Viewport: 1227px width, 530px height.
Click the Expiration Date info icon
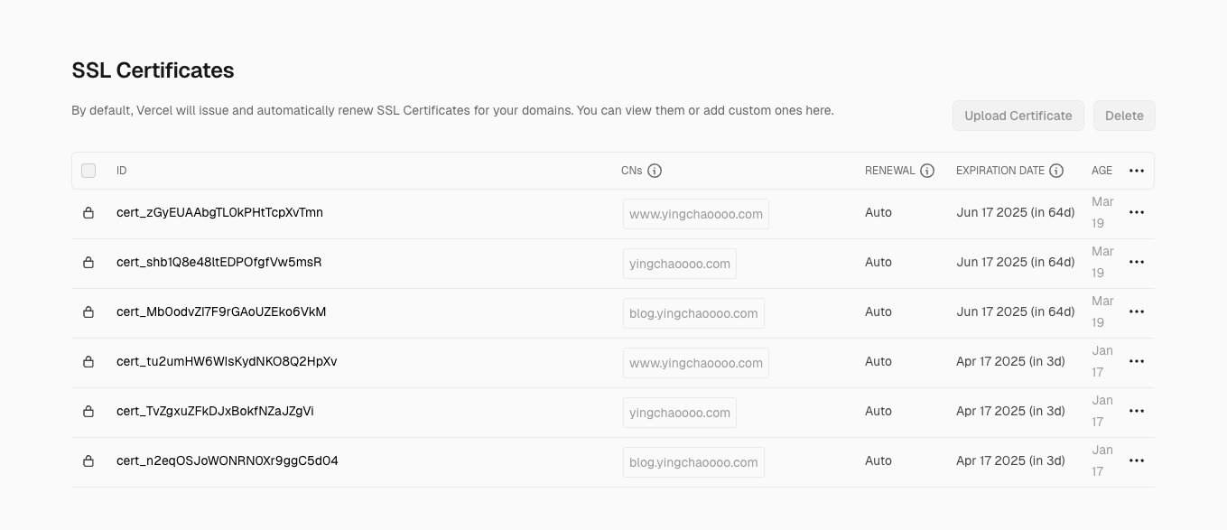pyautogui.click(x=1056, y=171)
